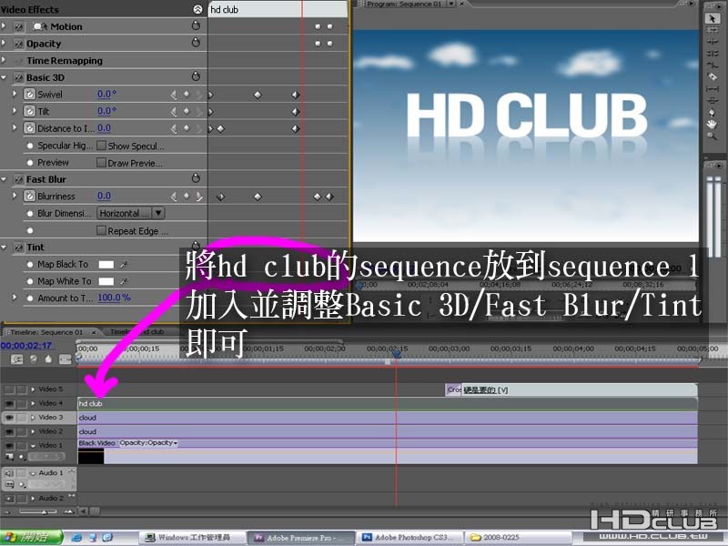
Task: Open the Opacity:Opacity menu on Black Video
Action: [148, 443]
